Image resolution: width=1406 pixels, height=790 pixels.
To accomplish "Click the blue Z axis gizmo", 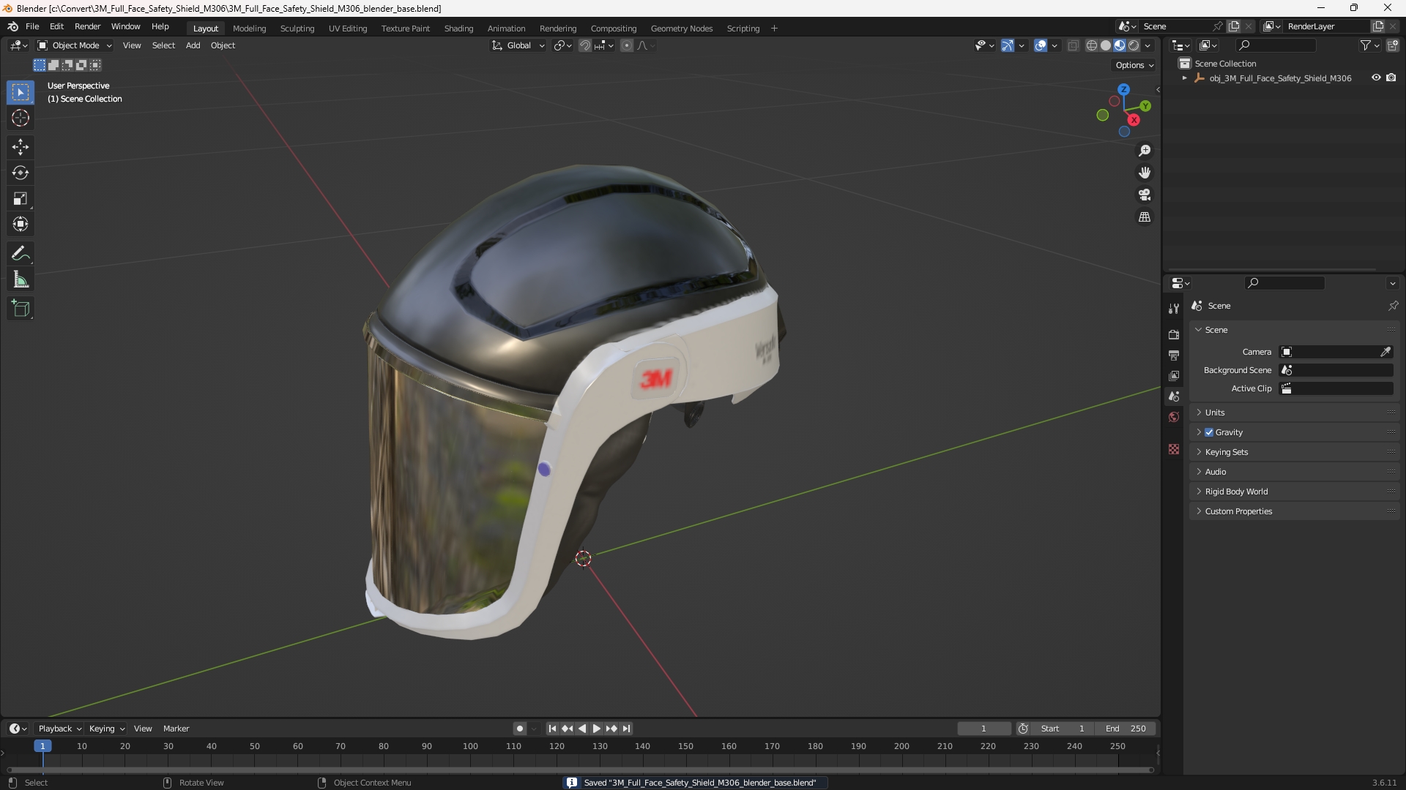I will (1123, 89).
